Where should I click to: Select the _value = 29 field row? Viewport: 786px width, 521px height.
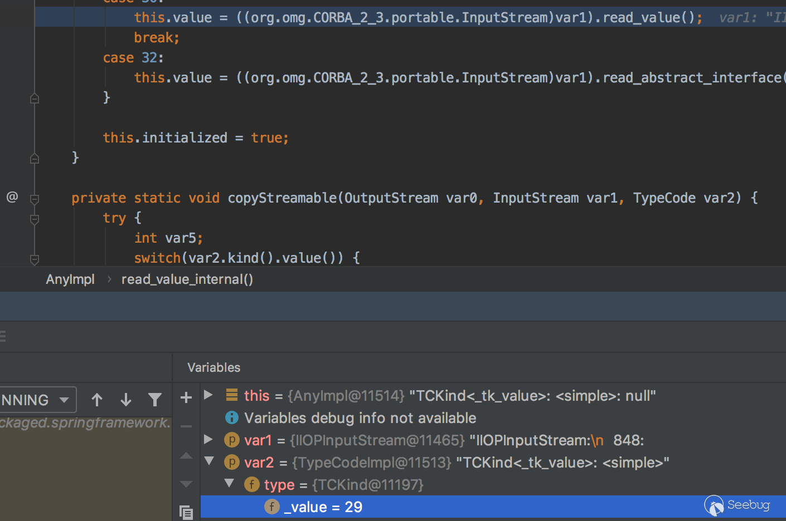323,507
